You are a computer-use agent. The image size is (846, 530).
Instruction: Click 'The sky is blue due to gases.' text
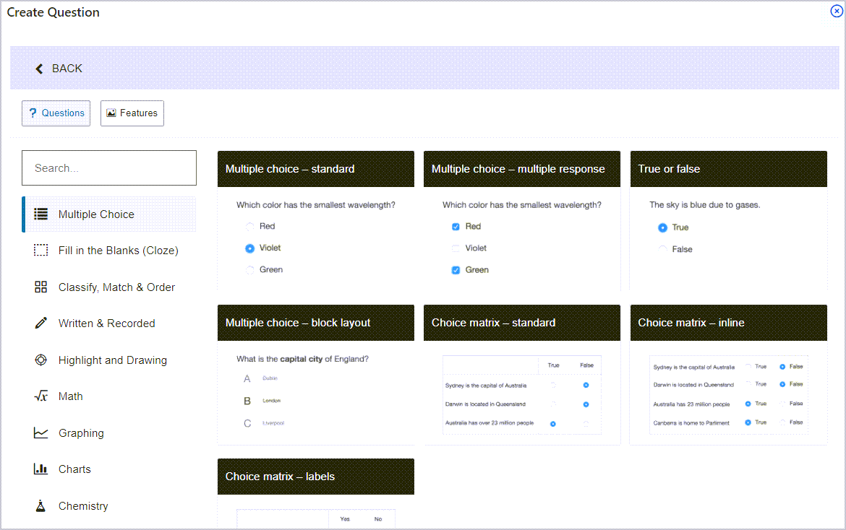[705, 204]
